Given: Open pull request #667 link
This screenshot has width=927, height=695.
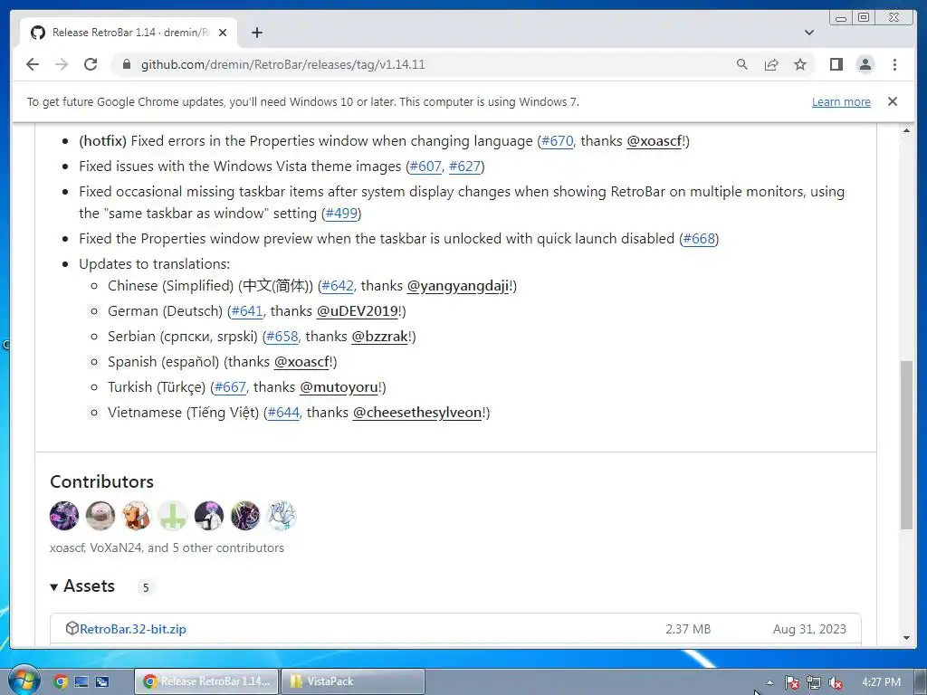Looking at the screenshot, I should pos(230,387).
